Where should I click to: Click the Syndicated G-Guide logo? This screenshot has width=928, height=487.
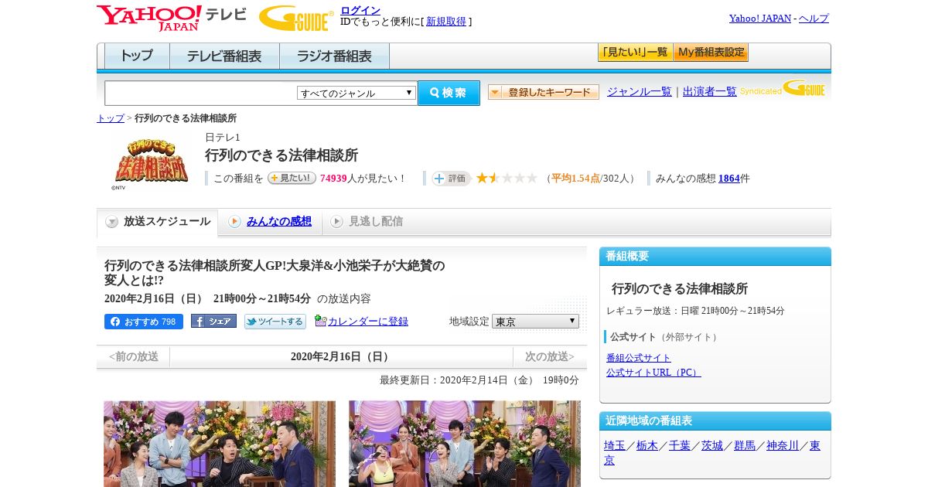[x=783, y=89]
